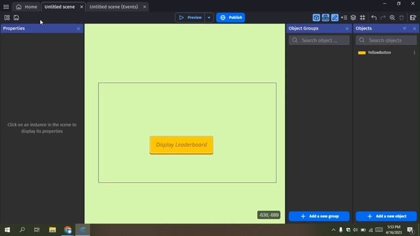Screen dimensions: 420x236
Task: Switch to the Home tab
Action: pos(26,7)
